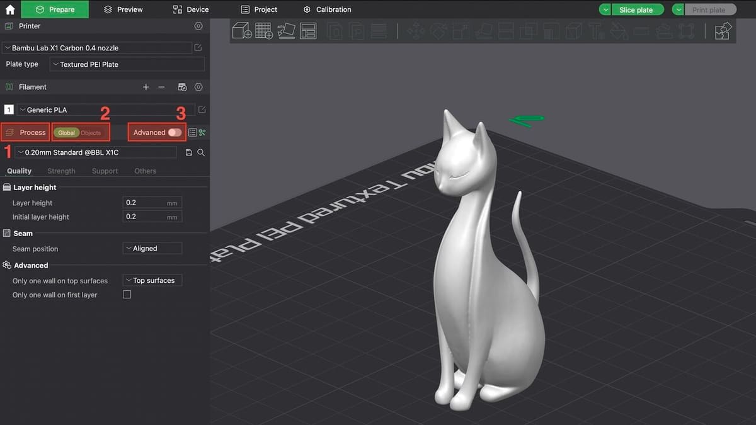Screen dimensions: 756x425
Task: Click the search process settings magnifier
Action: (201, 152)
